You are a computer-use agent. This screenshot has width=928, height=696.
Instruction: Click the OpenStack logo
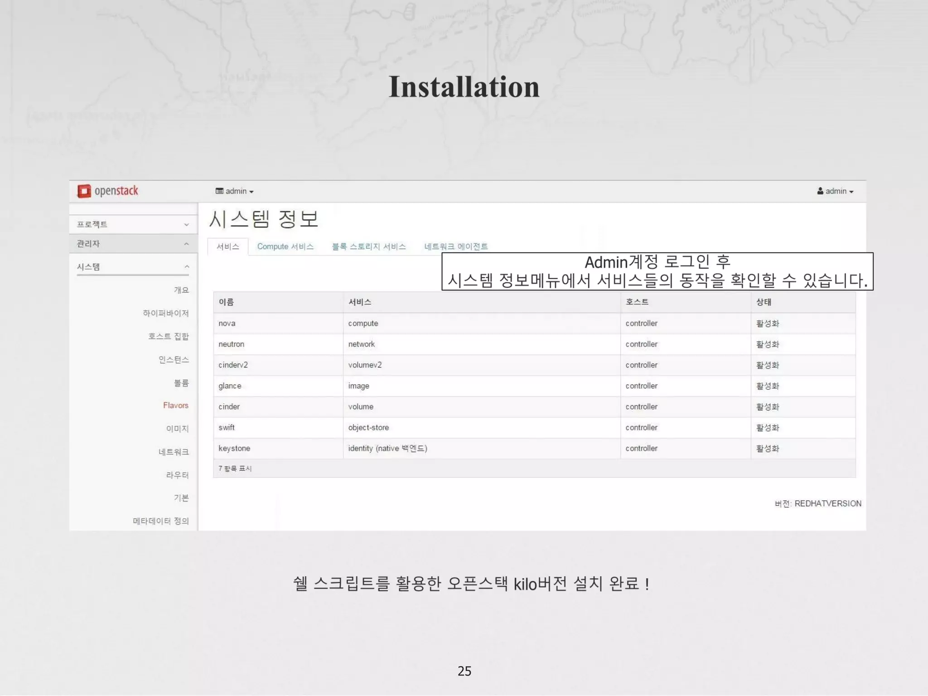coord(107,191)
